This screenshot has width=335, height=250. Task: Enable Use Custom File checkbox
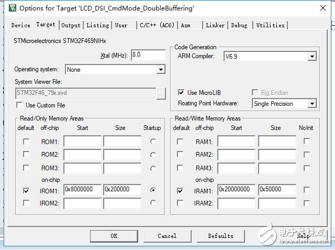tap(19, 105)
